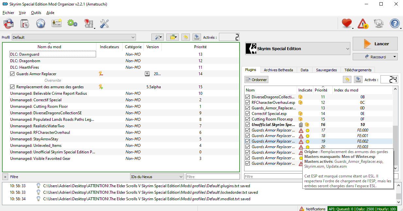Open the Raccourci dropdown button
Viewport: 403px width, 211px height.
tap(375, 57)
